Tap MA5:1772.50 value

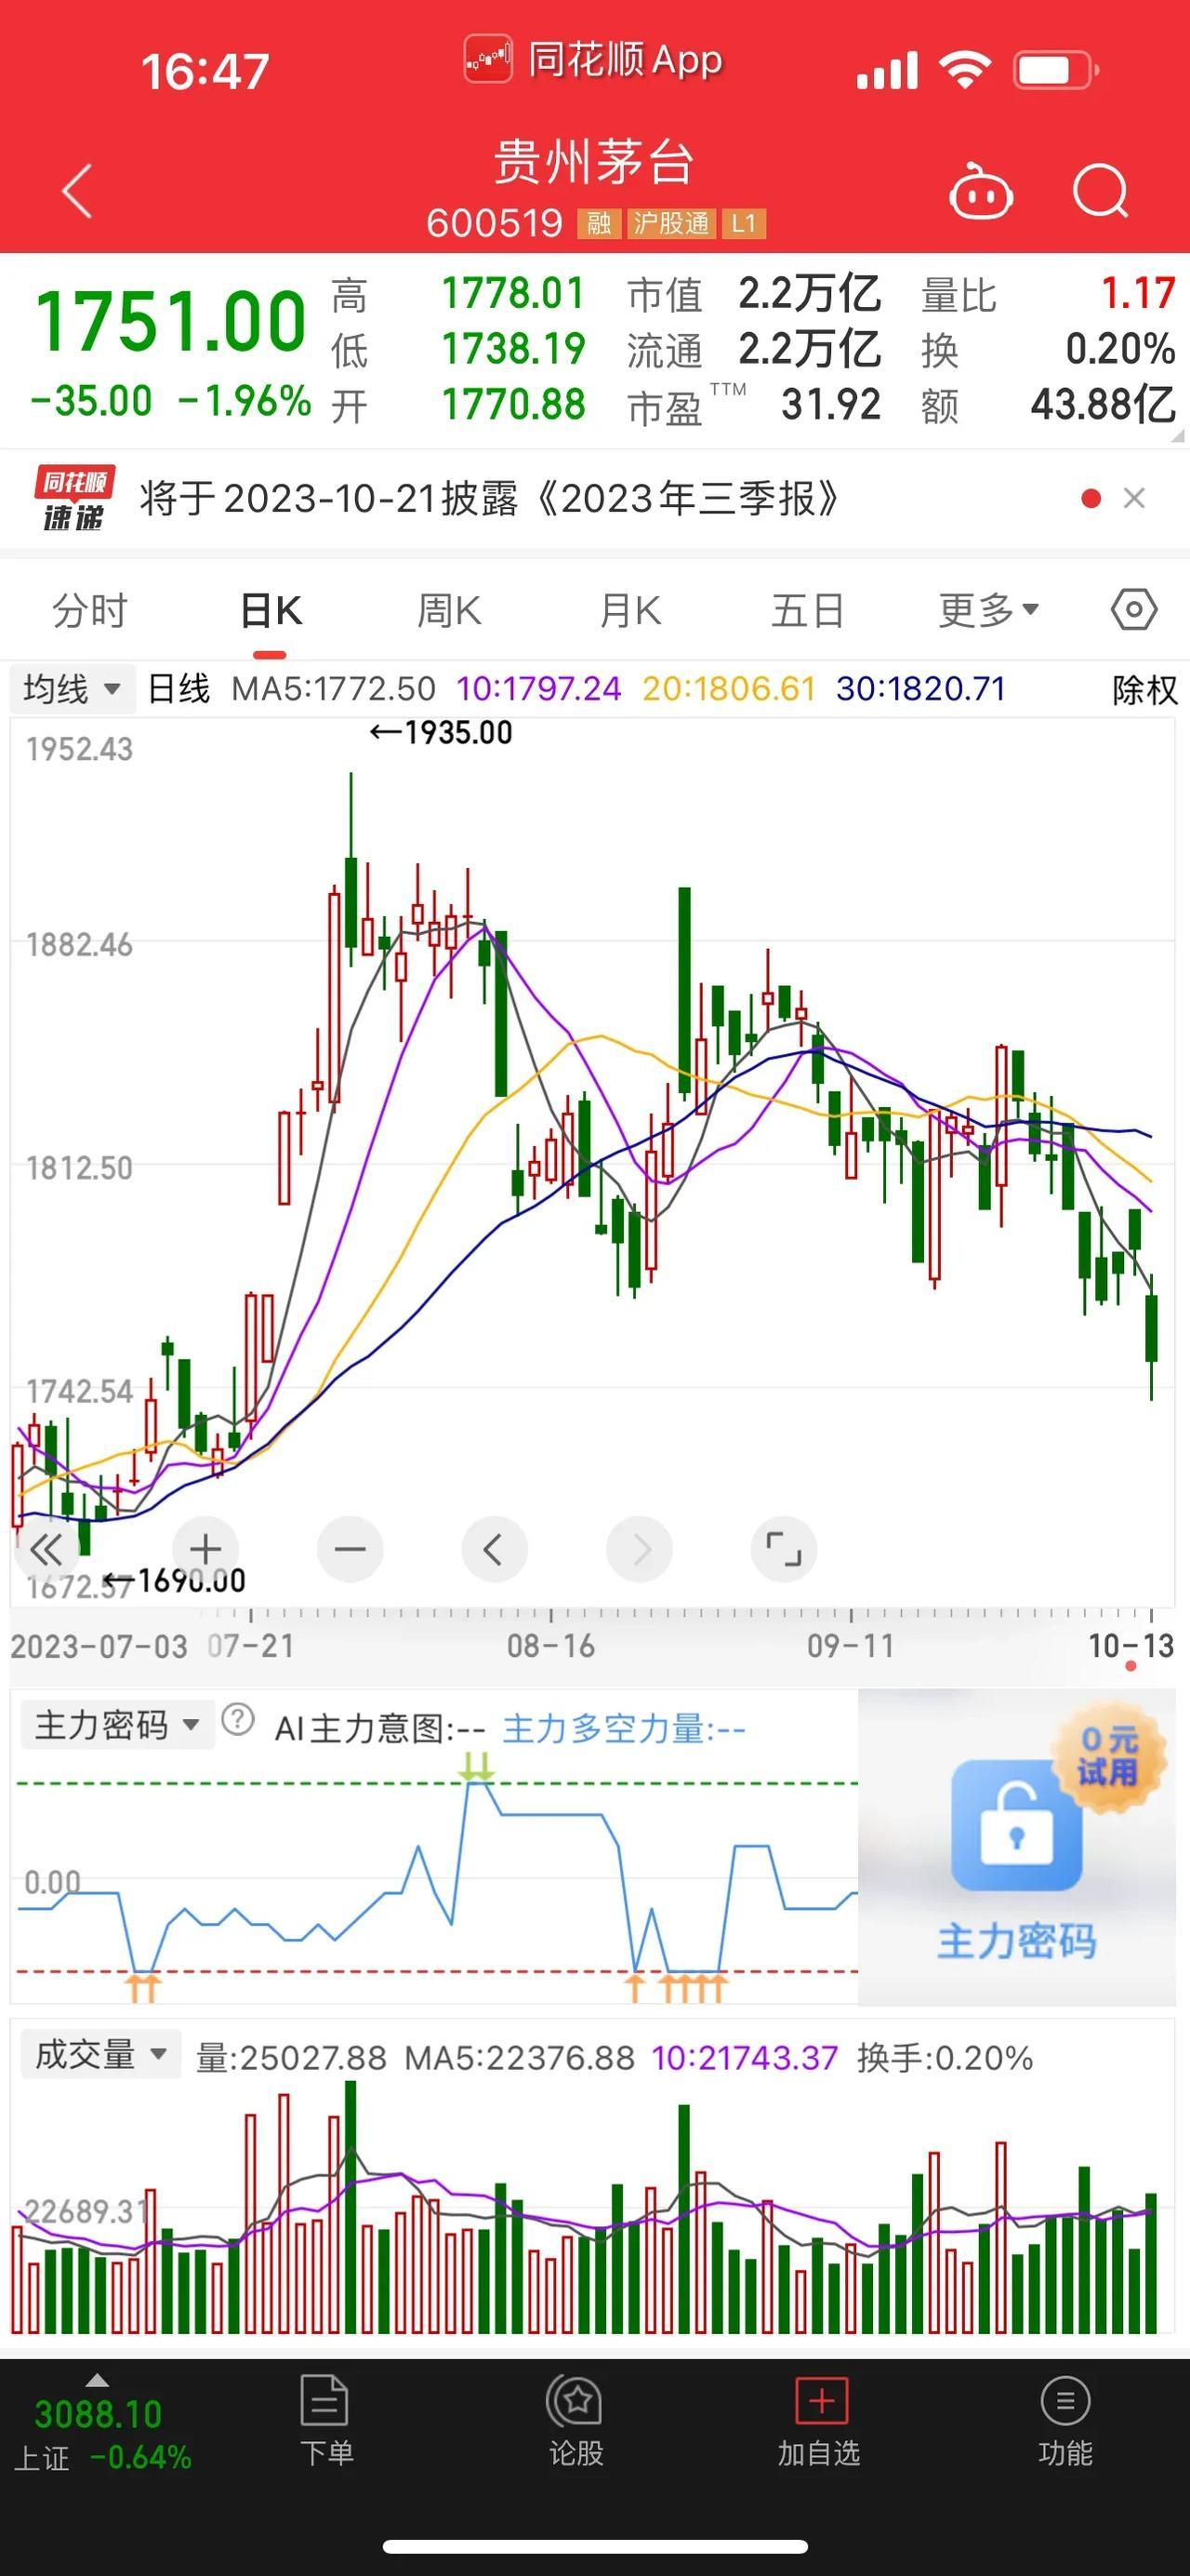pos(334,689)
